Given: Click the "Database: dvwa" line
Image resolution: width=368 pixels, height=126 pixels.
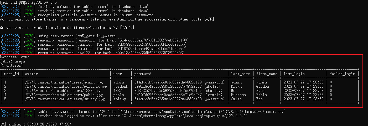Looking at the screenshot, I should (x=15, y=57).
